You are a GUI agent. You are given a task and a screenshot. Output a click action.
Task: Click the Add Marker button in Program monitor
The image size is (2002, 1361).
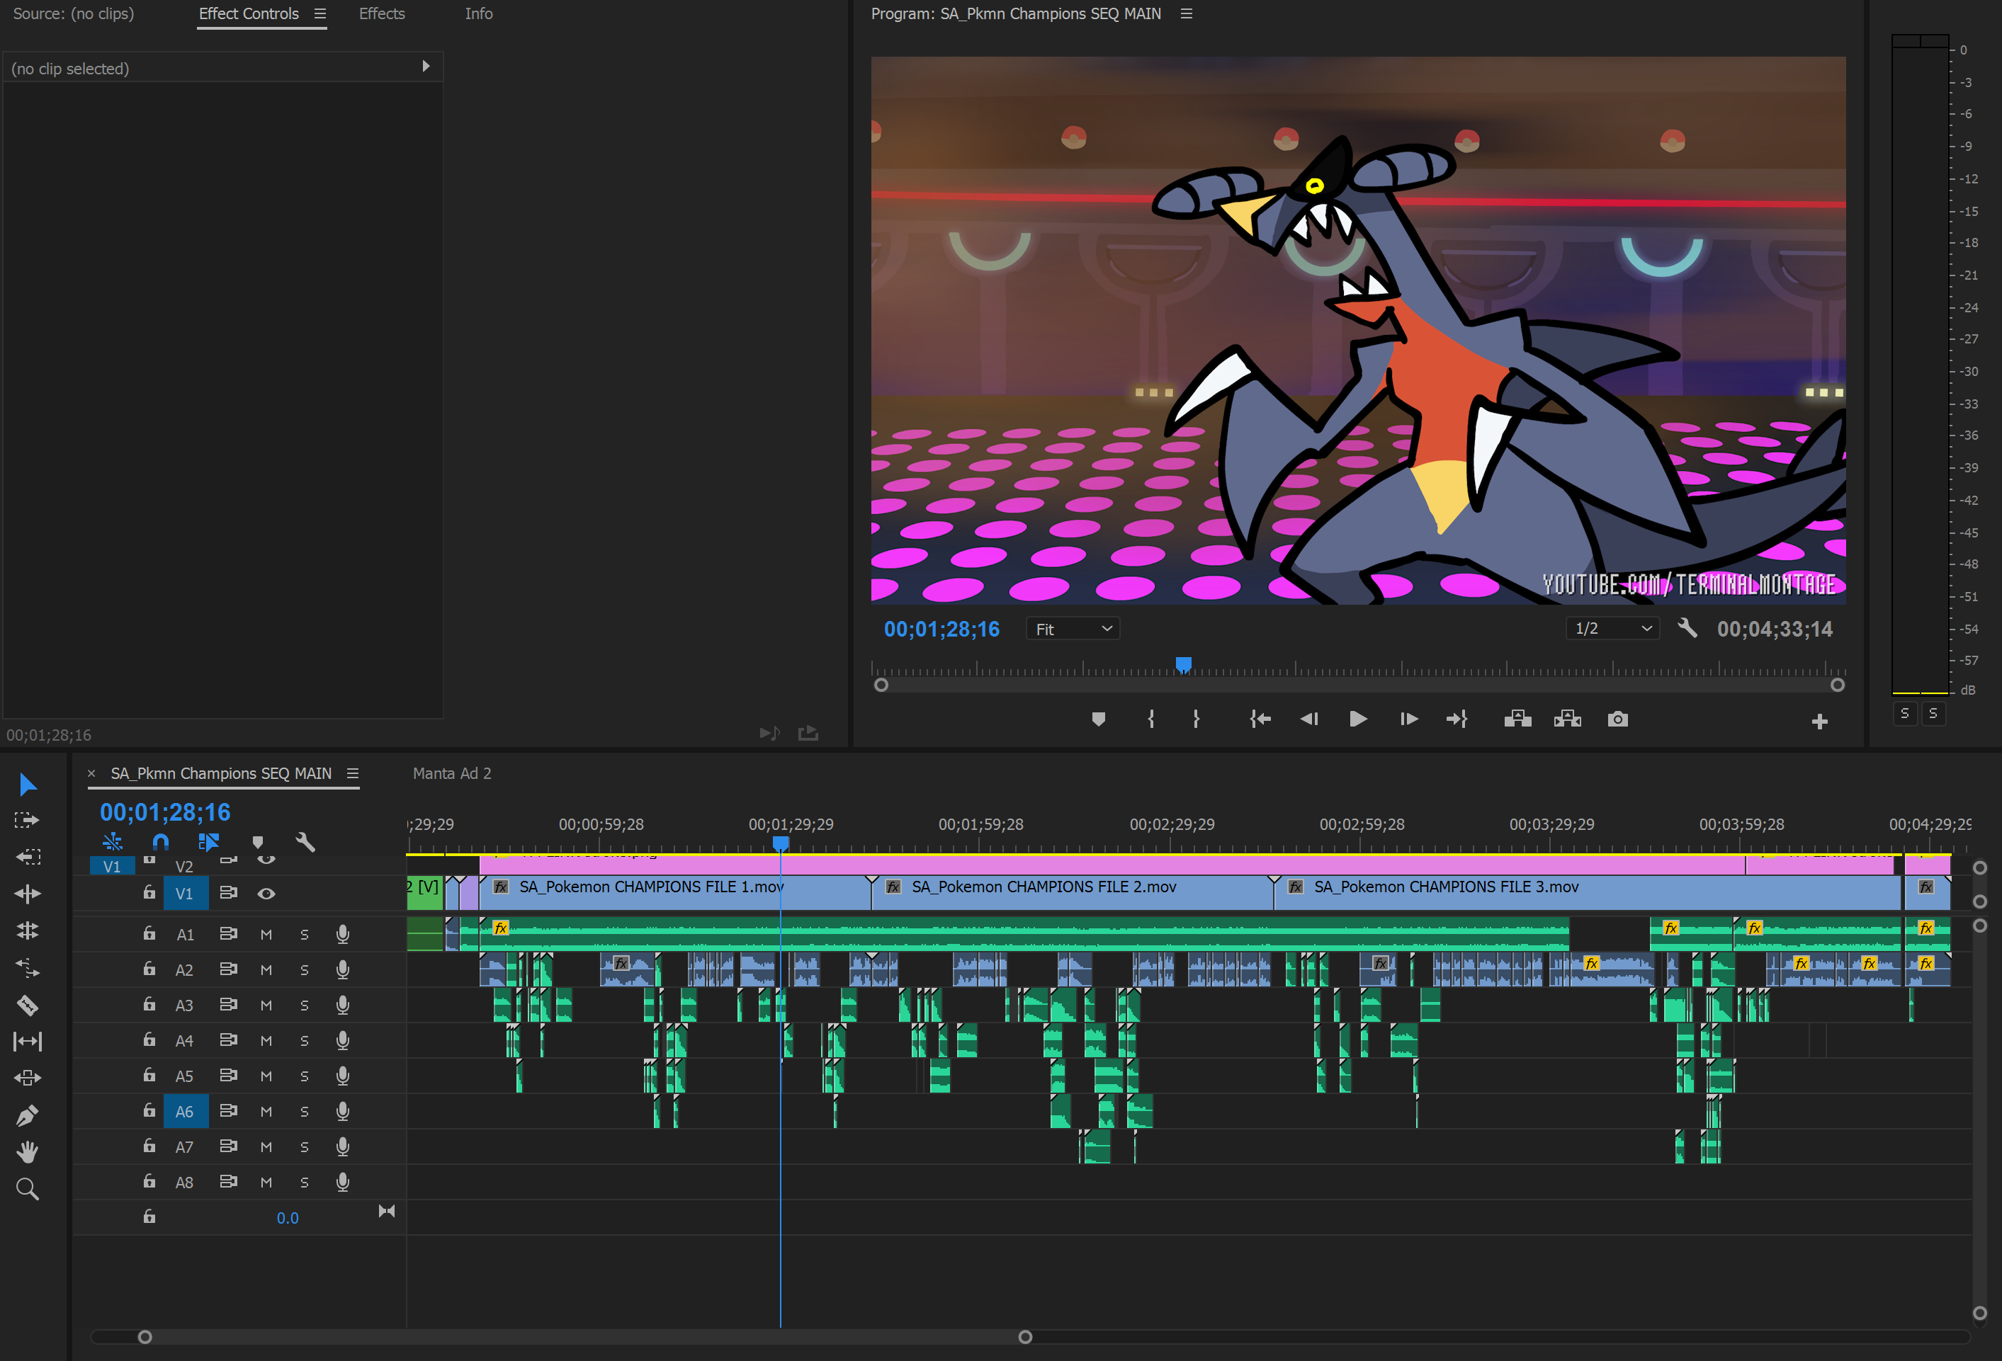[x=1098, y=719]
